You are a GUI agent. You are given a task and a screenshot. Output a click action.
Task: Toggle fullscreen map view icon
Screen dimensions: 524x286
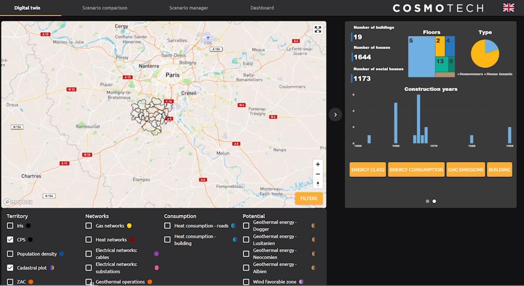(x=318, y=29)
